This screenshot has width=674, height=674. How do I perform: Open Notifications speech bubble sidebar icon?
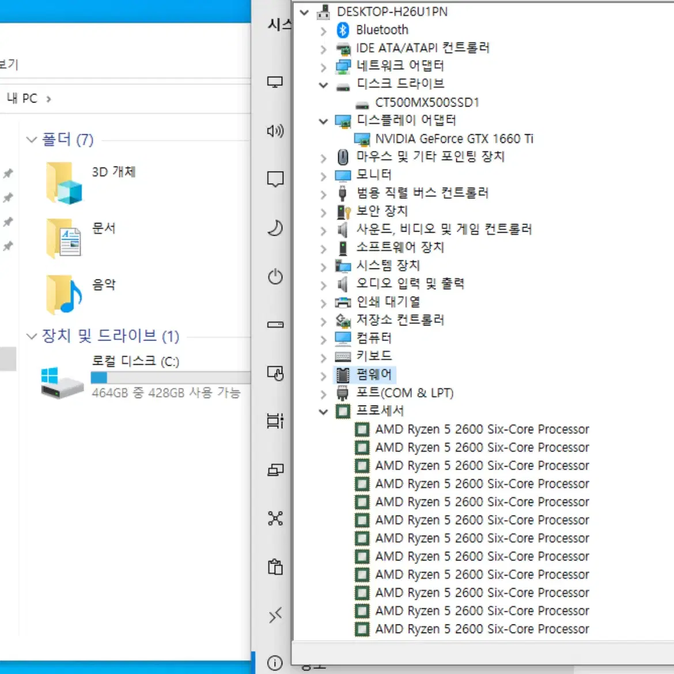275,179
